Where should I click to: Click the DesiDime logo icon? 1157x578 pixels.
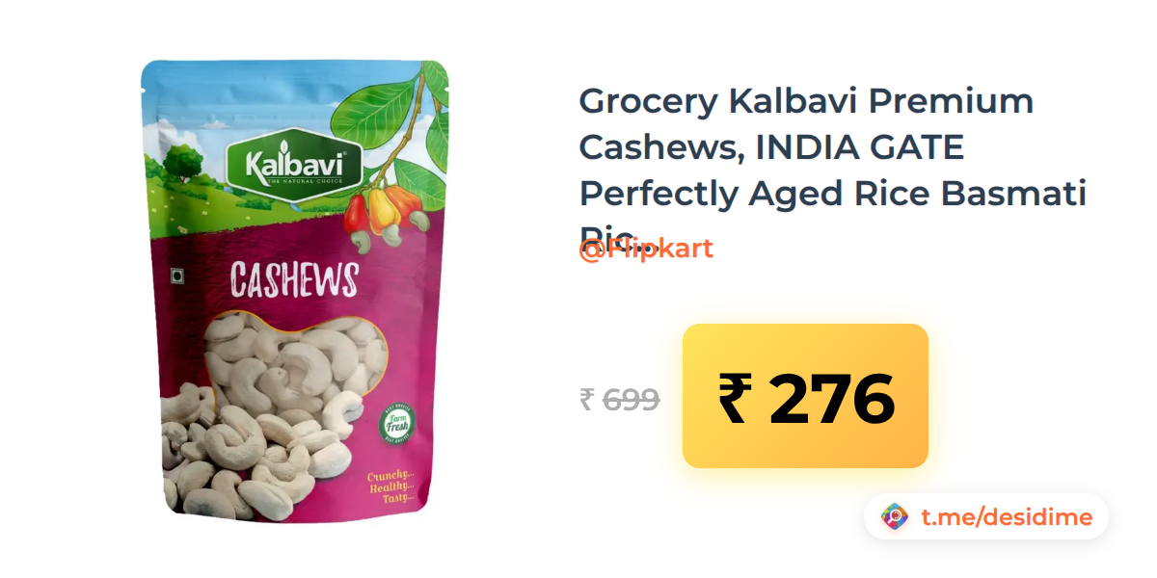pyautogui.click(x=896, y=517)
